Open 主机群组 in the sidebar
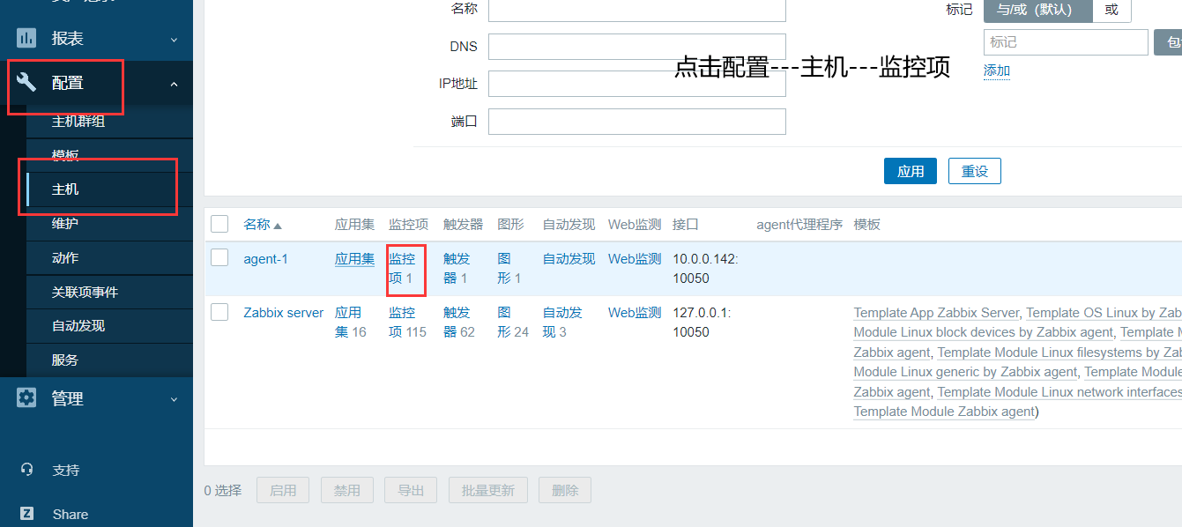The image size is (1182, 527). [109, 122]
